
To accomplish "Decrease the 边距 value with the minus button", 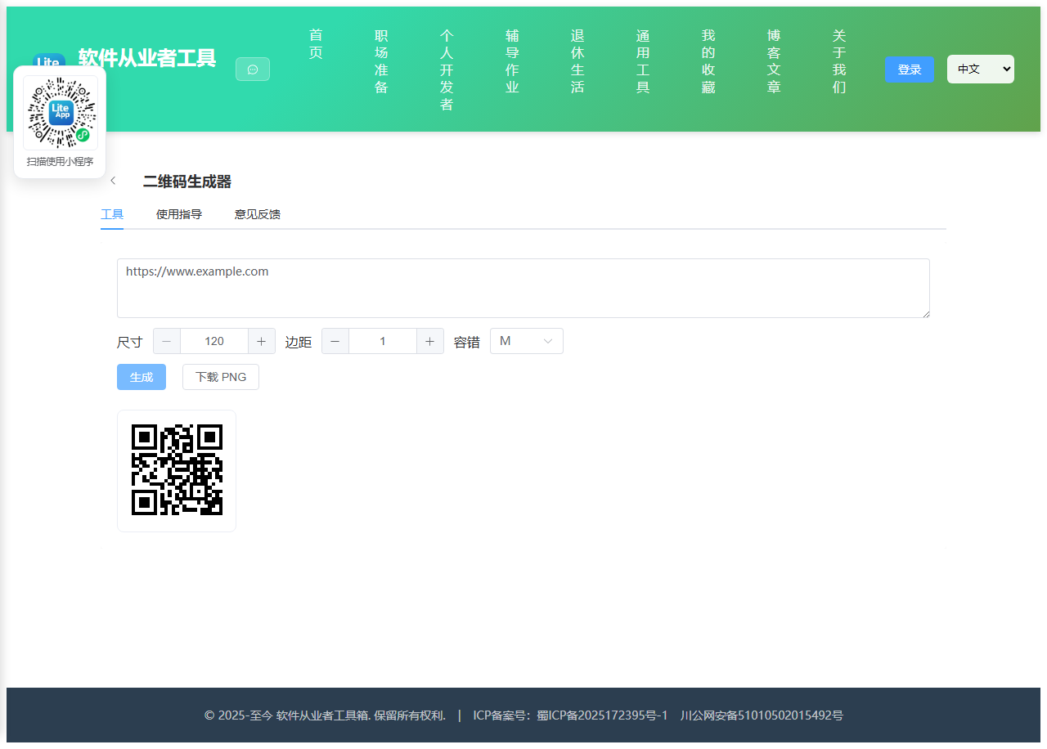I will 335,341.
